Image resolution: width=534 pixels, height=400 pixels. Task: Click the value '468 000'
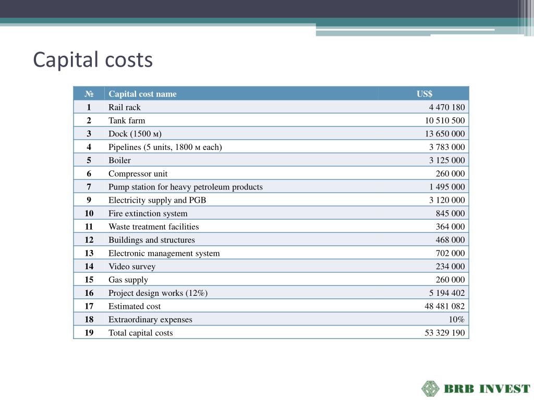[450, 240]
